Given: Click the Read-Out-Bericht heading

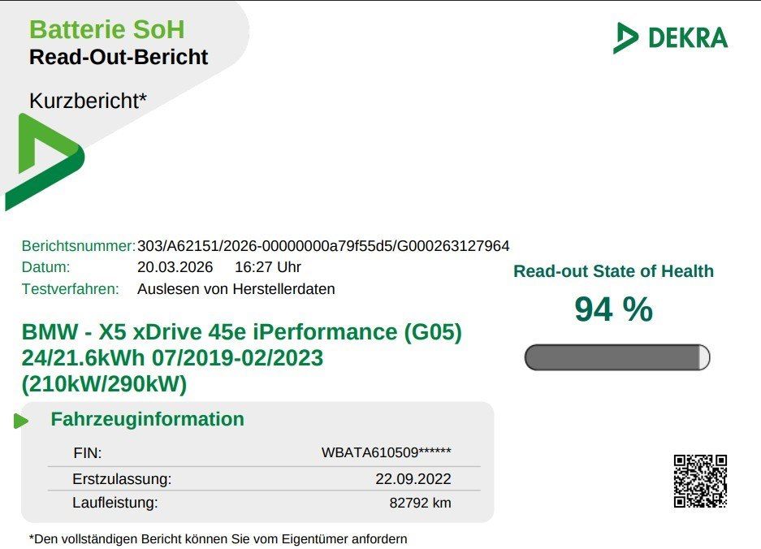Looking at the screenshot, I should [x=119, y=57].
